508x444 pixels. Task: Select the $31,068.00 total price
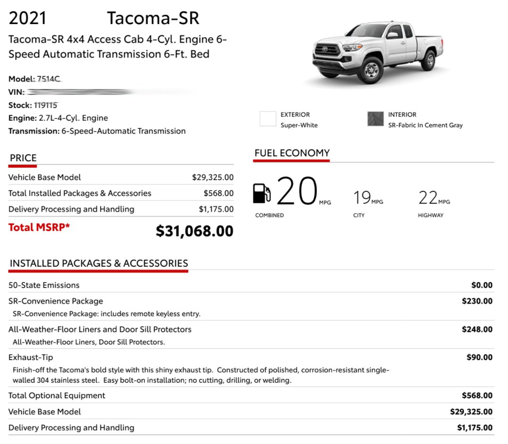tap(194, 231)
